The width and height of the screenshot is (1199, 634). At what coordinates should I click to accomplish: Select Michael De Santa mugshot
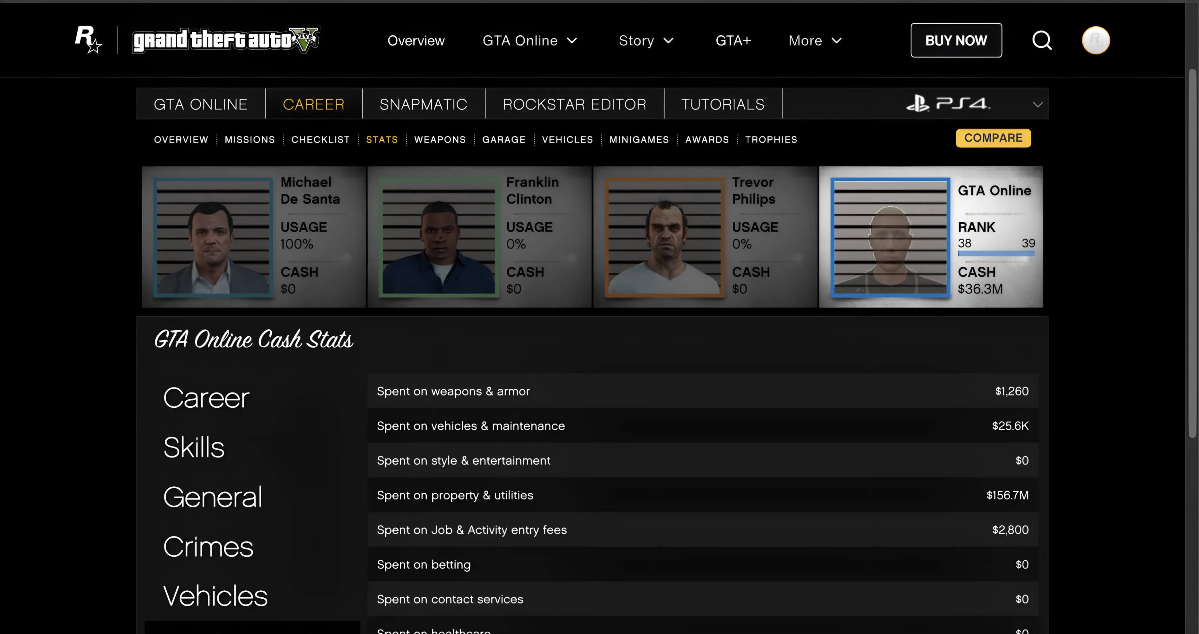tap(214, 237)
